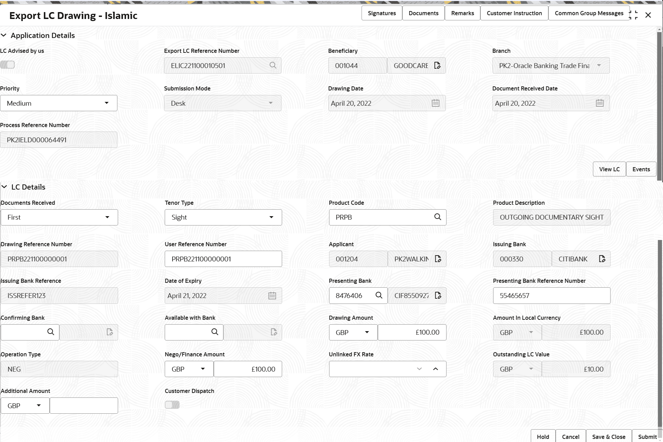Click the Presenting Bank search magnifier

tap(379, 295)
